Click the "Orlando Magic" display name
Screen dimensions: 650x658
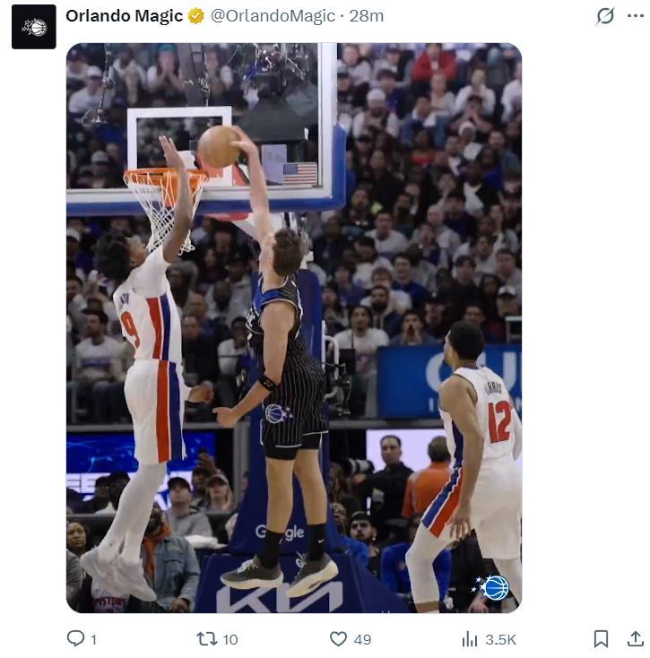point(124,16)
